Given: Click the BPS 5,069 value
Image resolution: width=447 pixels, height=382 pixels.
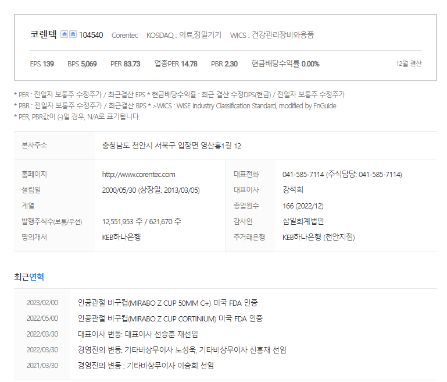Looking at the screenshot, I should pyautogui.click(x=82, y=64).
